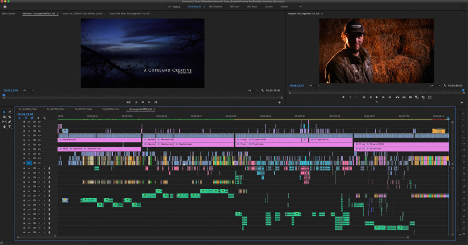Select the Selection arrow tool
This screenshot has height=245, width=468.
click(4, 112)
